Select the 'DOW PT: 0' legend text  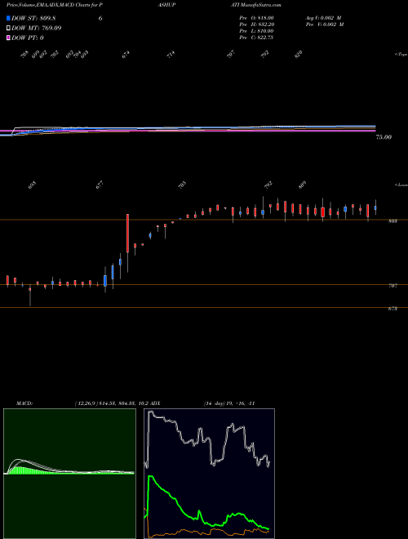pyautogui.click(x=28, y=38)
